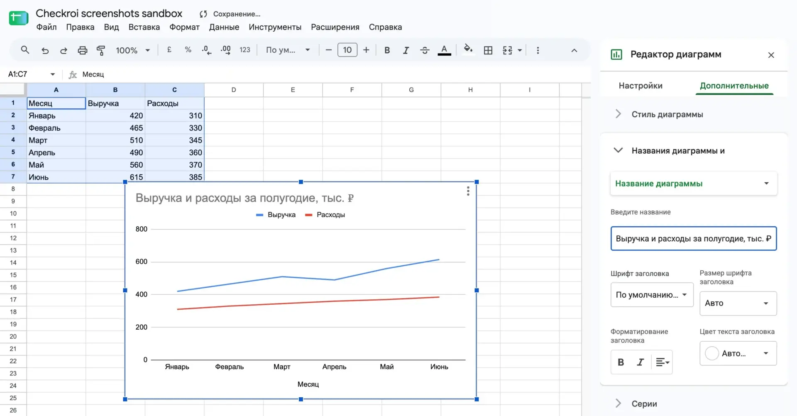The image size is (797, 416).
Task: Open the zoom 100% dropdown
Action: [x=133, y=50]
